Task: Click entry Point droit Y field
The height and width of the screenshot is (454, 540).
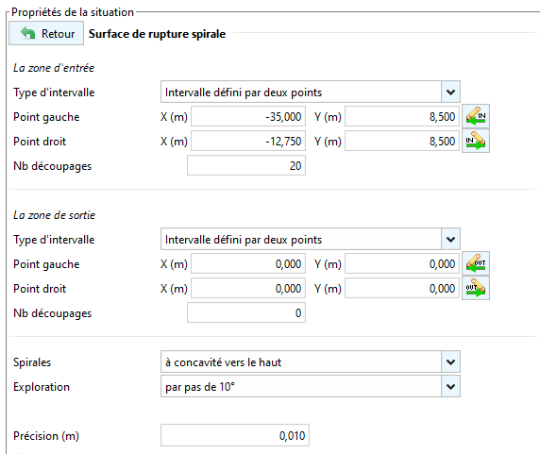Action: 402,141
